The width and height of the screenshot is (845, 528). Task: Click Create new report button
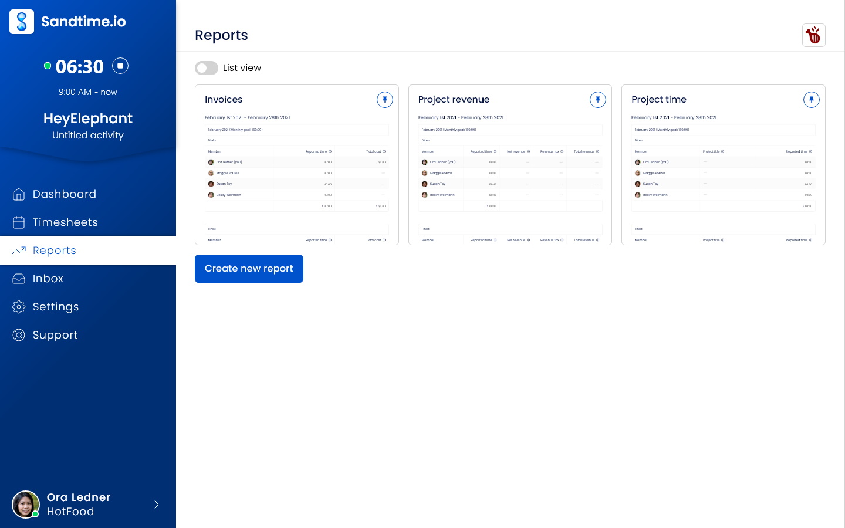[x=249, y=269]
